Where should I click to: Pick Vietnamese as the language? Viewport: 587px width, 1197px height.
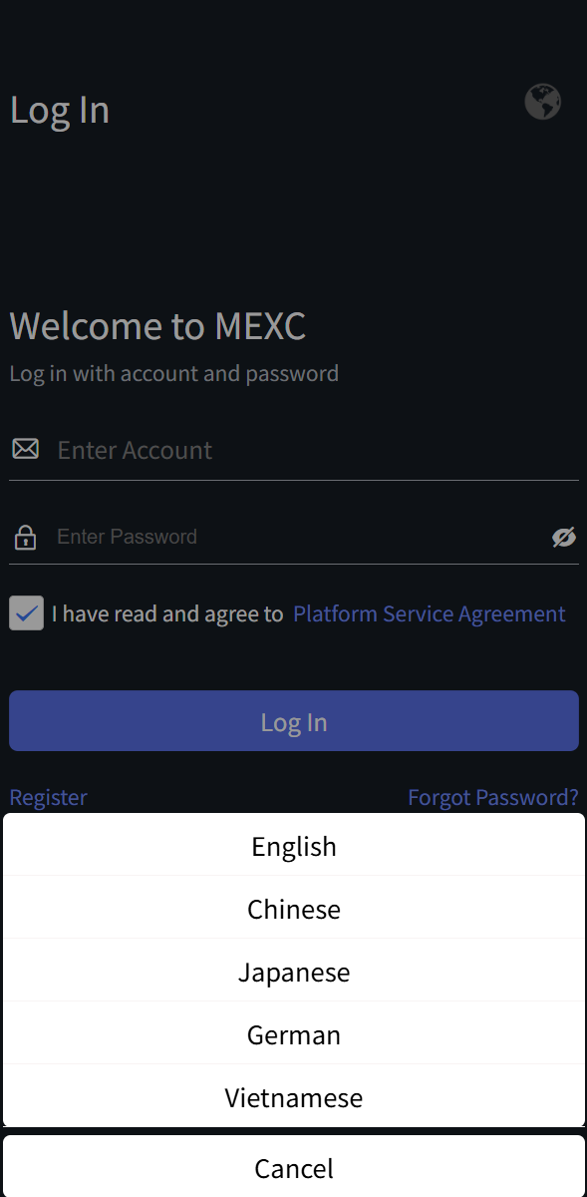pos(294,1096)
